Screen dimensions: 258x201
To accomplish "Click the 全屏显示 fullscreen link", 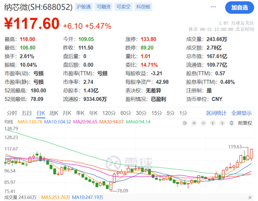I will 241,113.
